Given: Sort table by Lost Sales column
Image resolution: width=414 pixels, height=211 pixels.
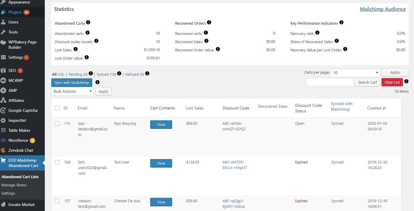Looking at the screenshot, I should pos(194,108).
